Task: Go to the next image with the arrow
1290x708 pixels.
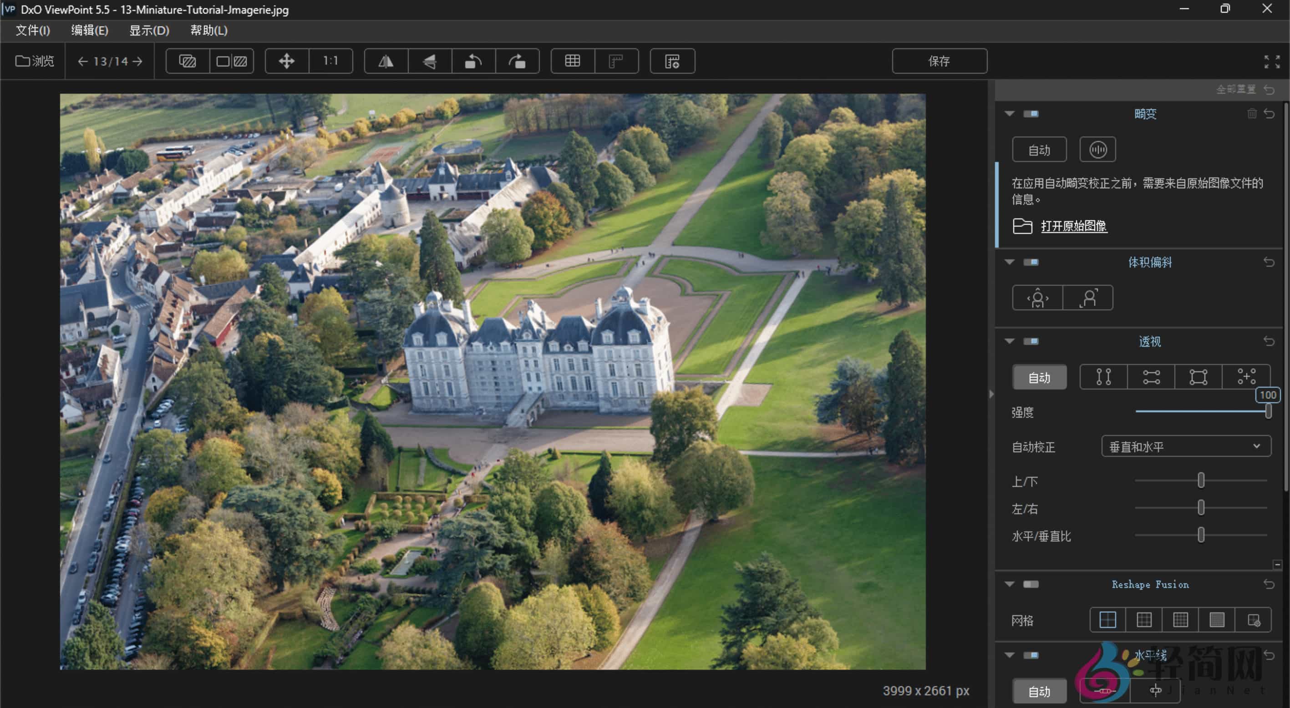Action: coord(138,61)
